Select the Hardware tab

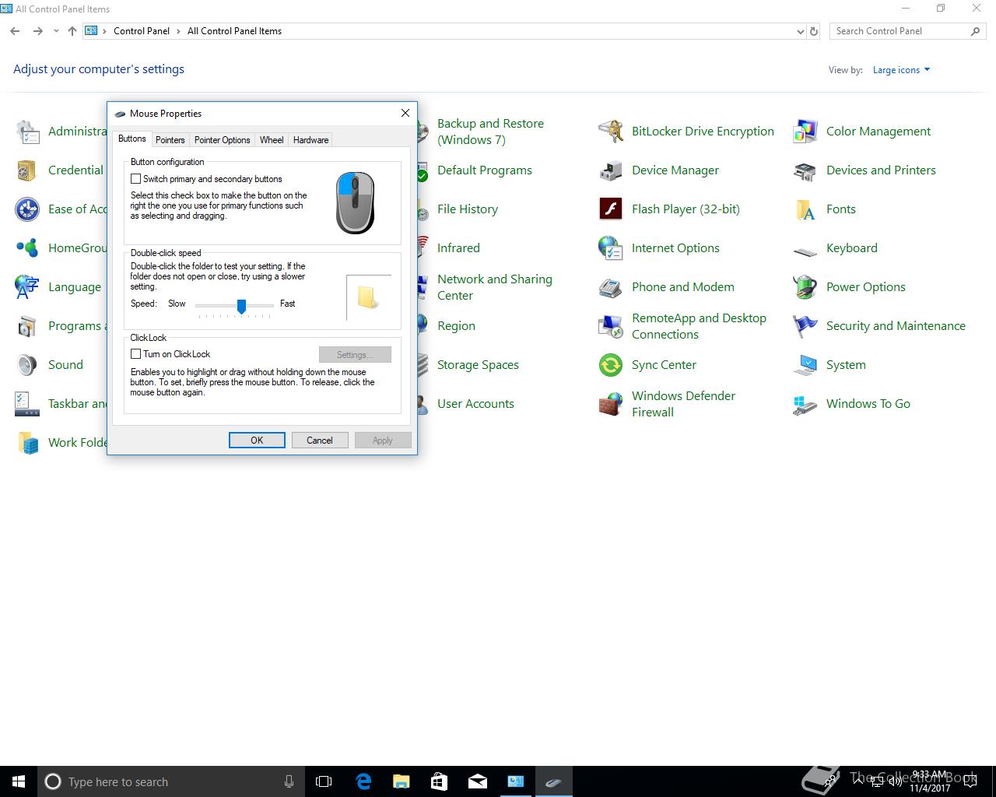[310, 140]
